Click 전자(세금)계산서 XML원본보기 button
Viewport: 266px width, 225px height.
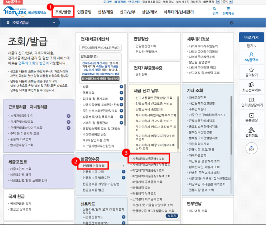pyautogui.click(x=101, y=48)
